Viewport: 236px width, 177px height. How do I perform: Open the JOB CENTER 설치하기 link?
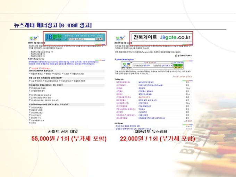click(184, 77)
